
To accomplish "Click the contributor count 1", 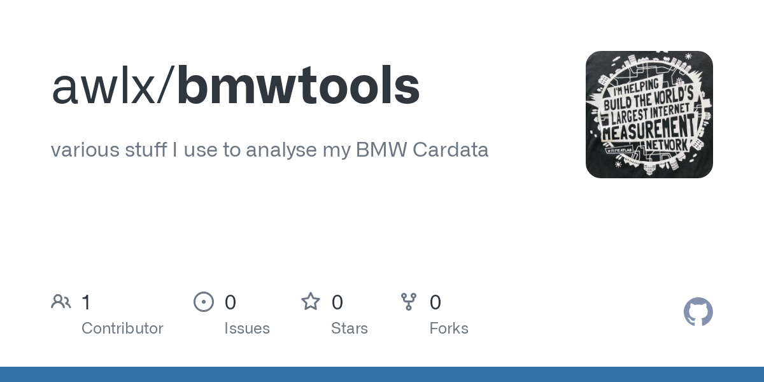I will (87, 302).
